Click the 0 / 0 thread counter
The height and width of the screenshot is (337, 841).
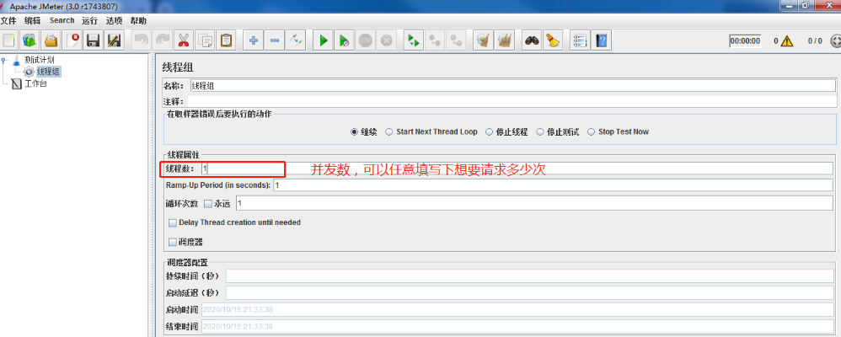click(815, 40)
